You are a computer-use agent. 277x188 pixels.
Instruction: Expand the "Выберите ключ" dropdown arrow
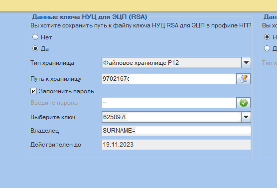pos(246,117)
